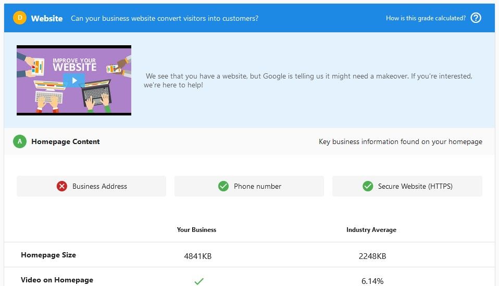Click the green check beside Phone number
This screenshot has width=499, height=286.
223,186
